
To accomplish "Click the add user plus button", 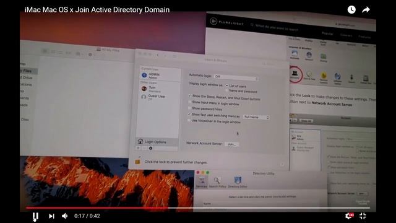I will pyautogui.click(x=139, y=148).
